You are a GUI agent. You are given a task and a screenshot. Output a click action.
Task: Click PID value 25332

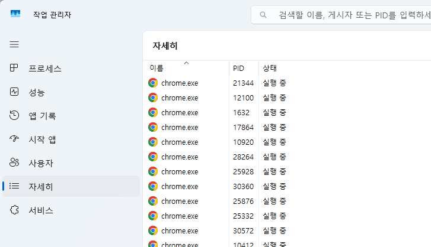pyautogui.click(x=243, y=216)
